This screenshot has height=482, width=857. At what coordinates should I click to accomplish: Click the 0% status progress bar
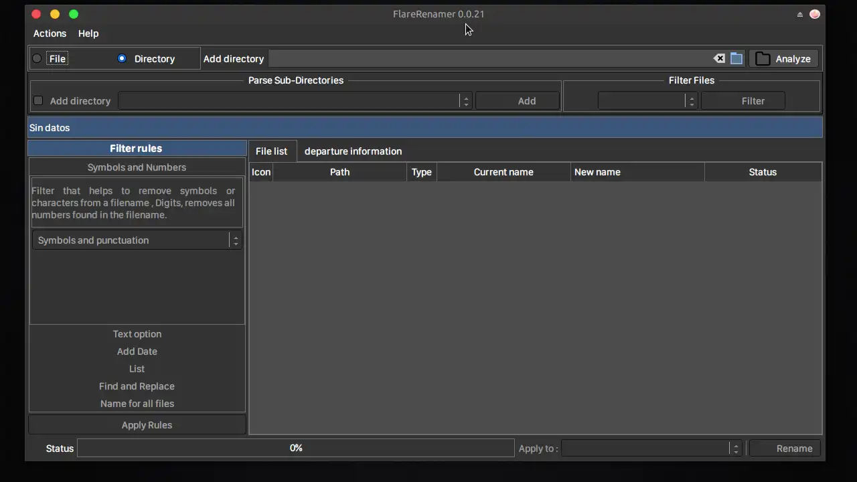click(296, 448)
